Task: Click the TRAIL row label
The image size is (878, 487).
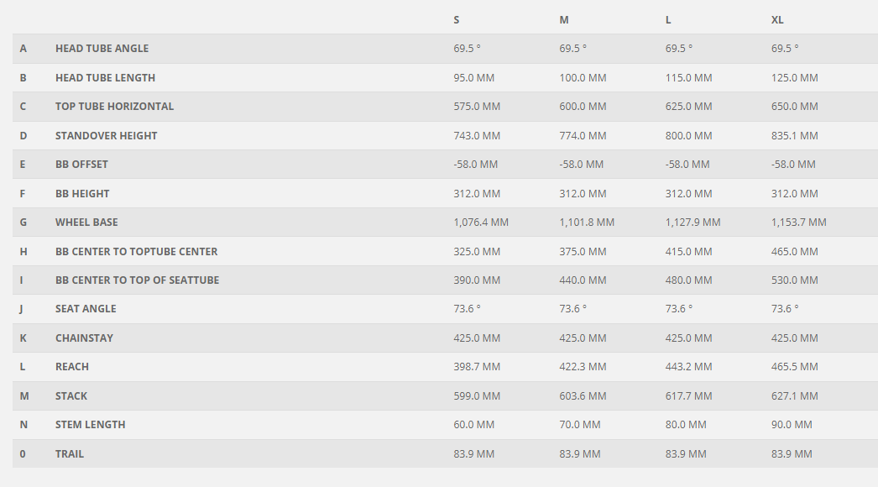Action: [x=70, y=454]
